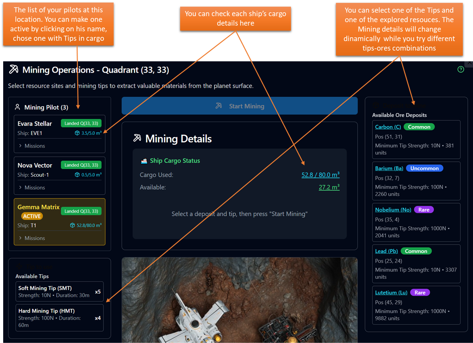
Task: Select the Soft Mining Tip (SMT)
Action: pyautogui.click(x=59, y=291)
